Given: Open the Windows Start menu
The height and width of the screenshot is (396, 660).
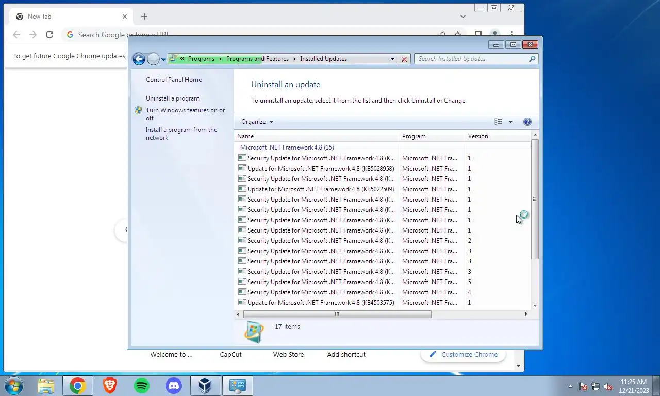Looking at the screenshot, I should point(13,386).
